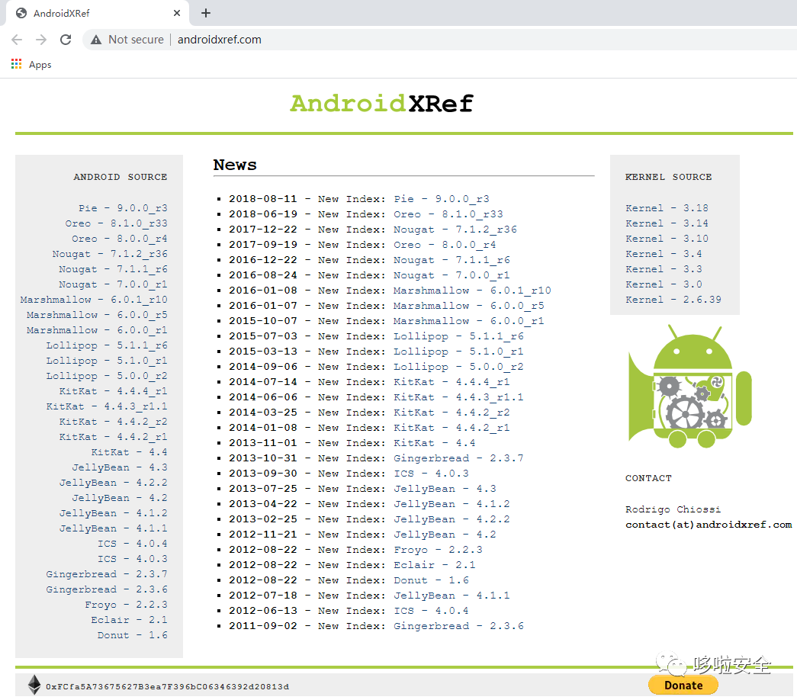Open JellyBean - 4.2.2 in sidebar
Image resolution: width=797 pixels, height=700 pixels.
pyautogui.click(x=114, y=483)
